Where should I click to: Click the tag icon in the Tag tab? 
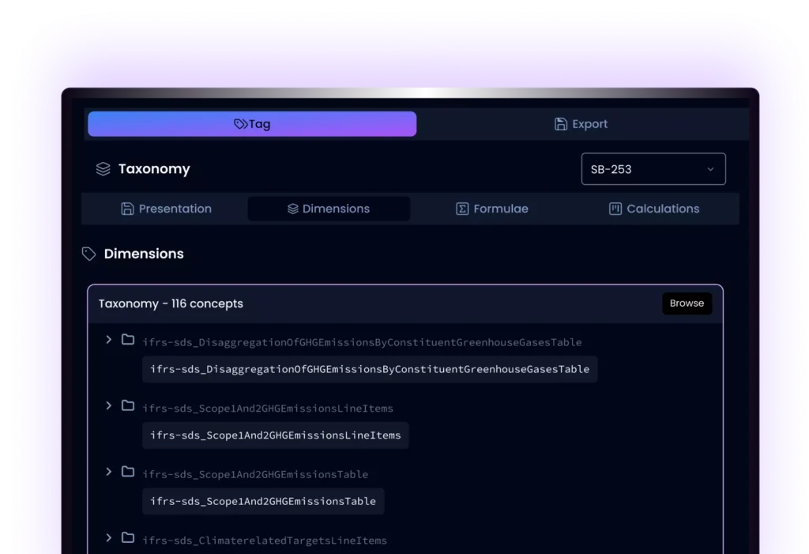[x=241, y=124]
